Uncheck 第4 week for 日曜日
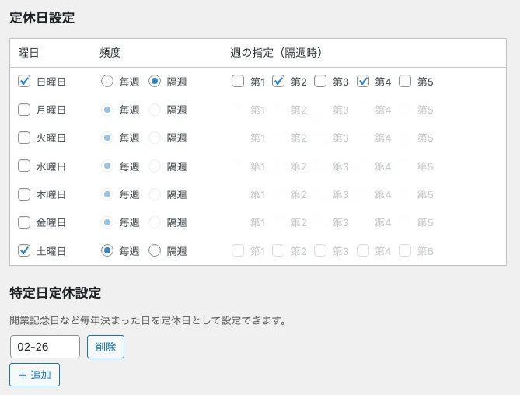 (x=363, y=81)
